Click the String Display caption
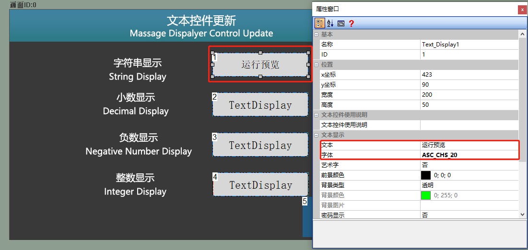Image resolution: width=528 pixels, height=250 pixels. click(137, 77)
